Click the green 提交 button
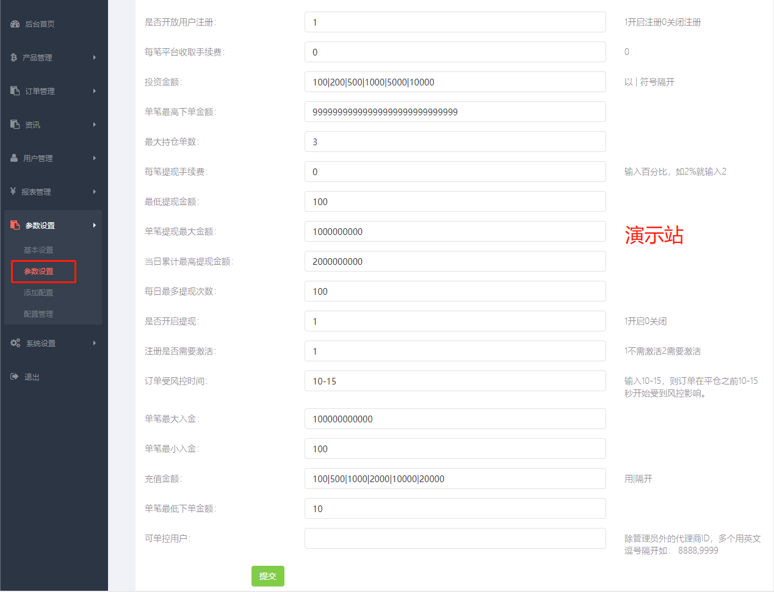Image resolution: width=774 pixels, height=592 pixels. tap(268, 576)
